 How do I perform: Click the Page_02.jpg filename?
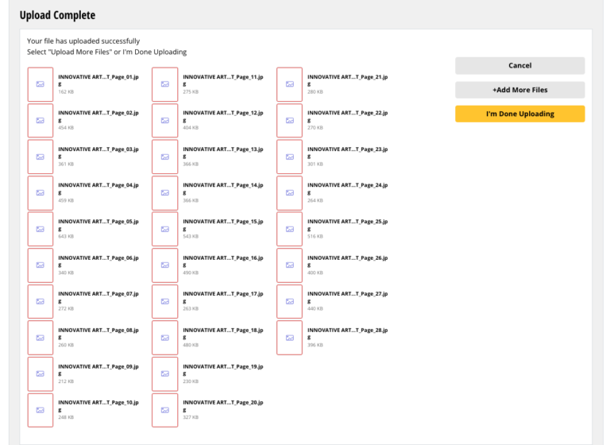pos(98,113)
